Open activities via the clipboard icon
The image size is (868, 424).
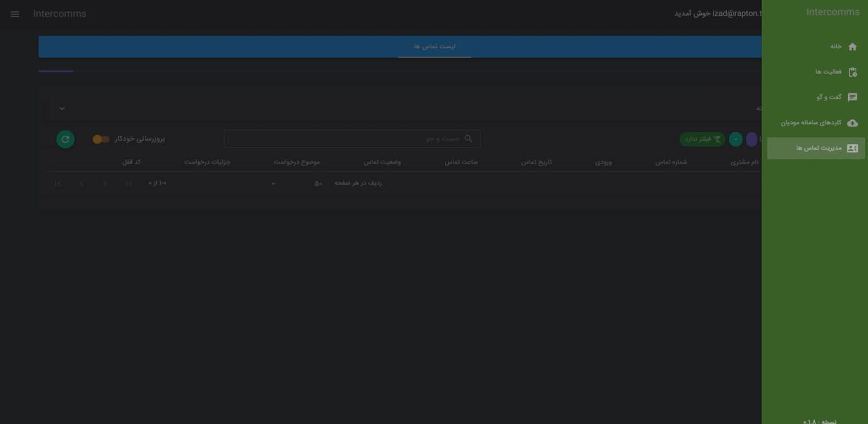[x=852, y=72]
